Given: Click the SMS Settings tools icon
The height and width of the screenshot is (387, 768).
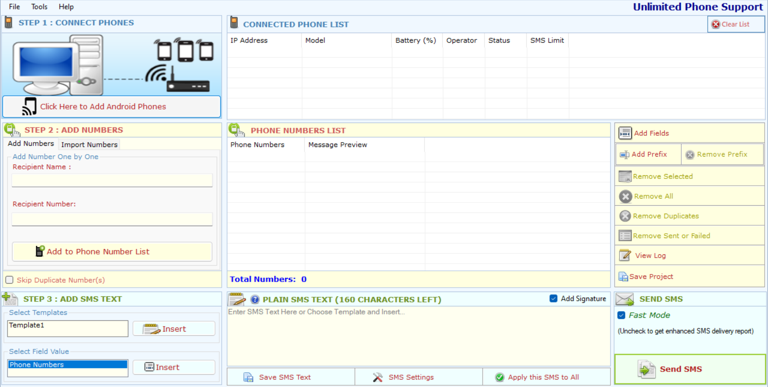Looking at the screenshot, I should click(378, 377).
